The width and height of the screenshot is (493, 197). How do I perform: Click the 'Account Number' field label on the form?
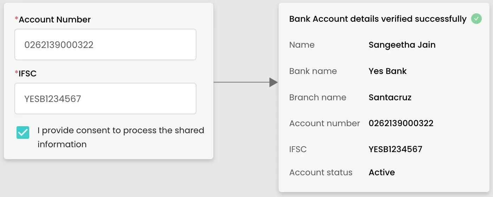click(x=54, y=20)
